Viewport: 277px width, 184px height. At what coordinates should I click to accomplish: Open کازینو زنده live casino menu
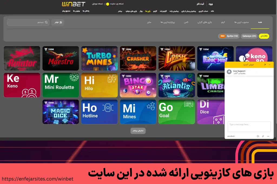(163, 11)
